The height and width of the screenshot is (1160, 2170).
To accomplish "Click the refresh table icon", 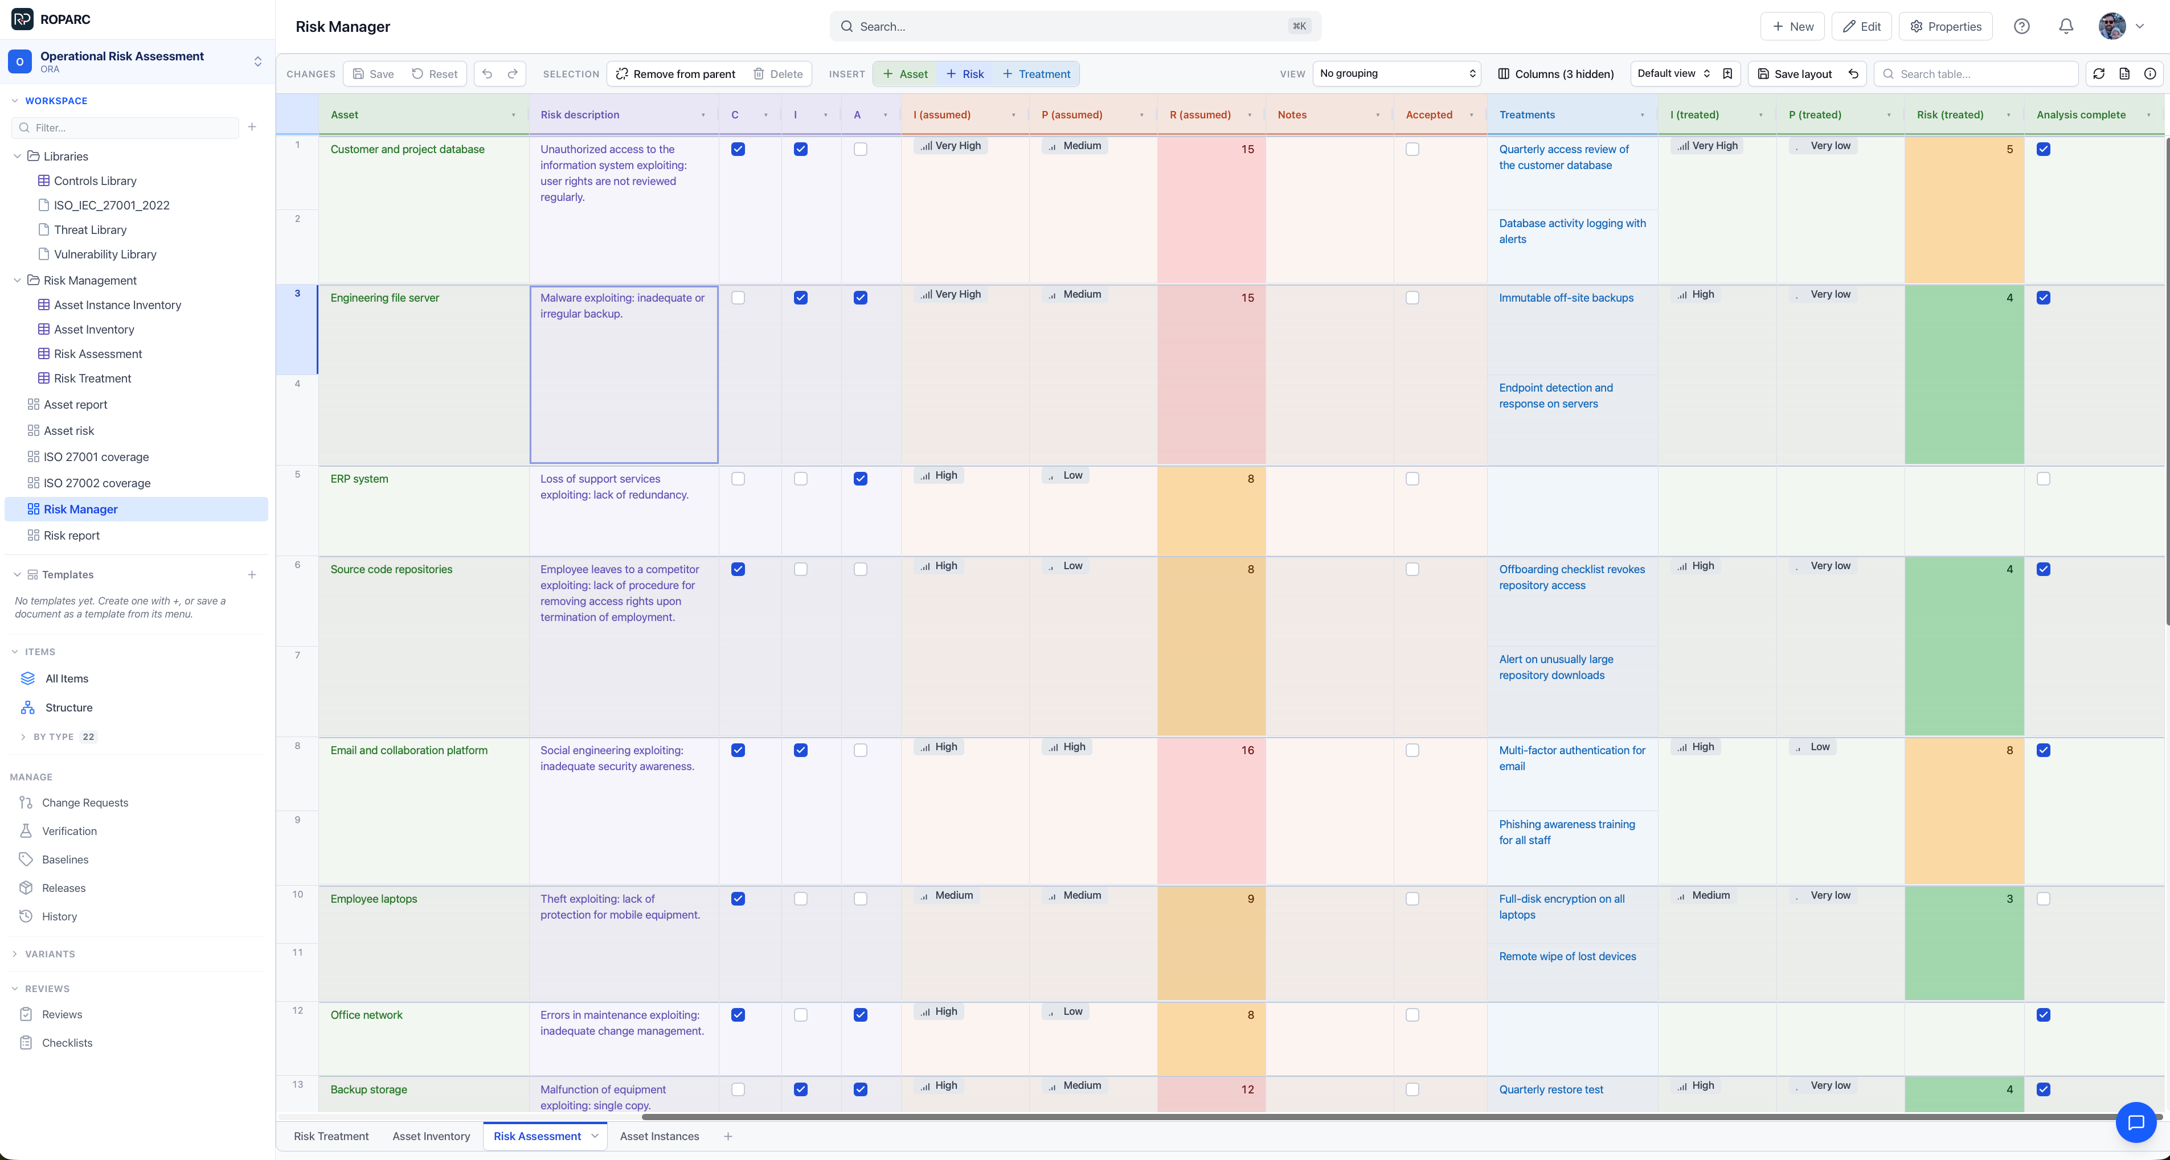I will tap(2099, 74).
